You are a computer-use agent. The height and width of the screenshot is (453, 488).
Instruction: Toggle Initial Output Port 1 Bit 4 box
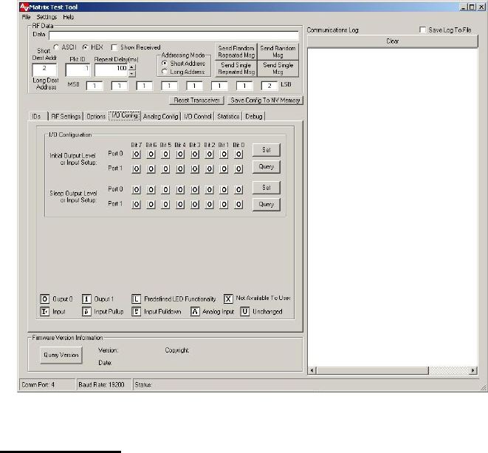(x=180, y=169)
